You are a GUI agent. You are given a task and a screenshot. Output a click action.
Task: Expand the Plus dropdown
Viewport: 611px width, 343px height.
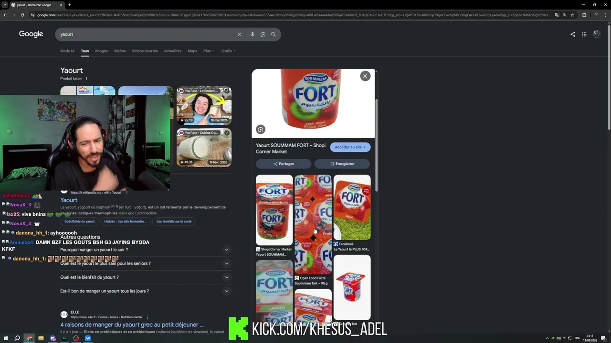pyautogui.click(x=209, y=51)
